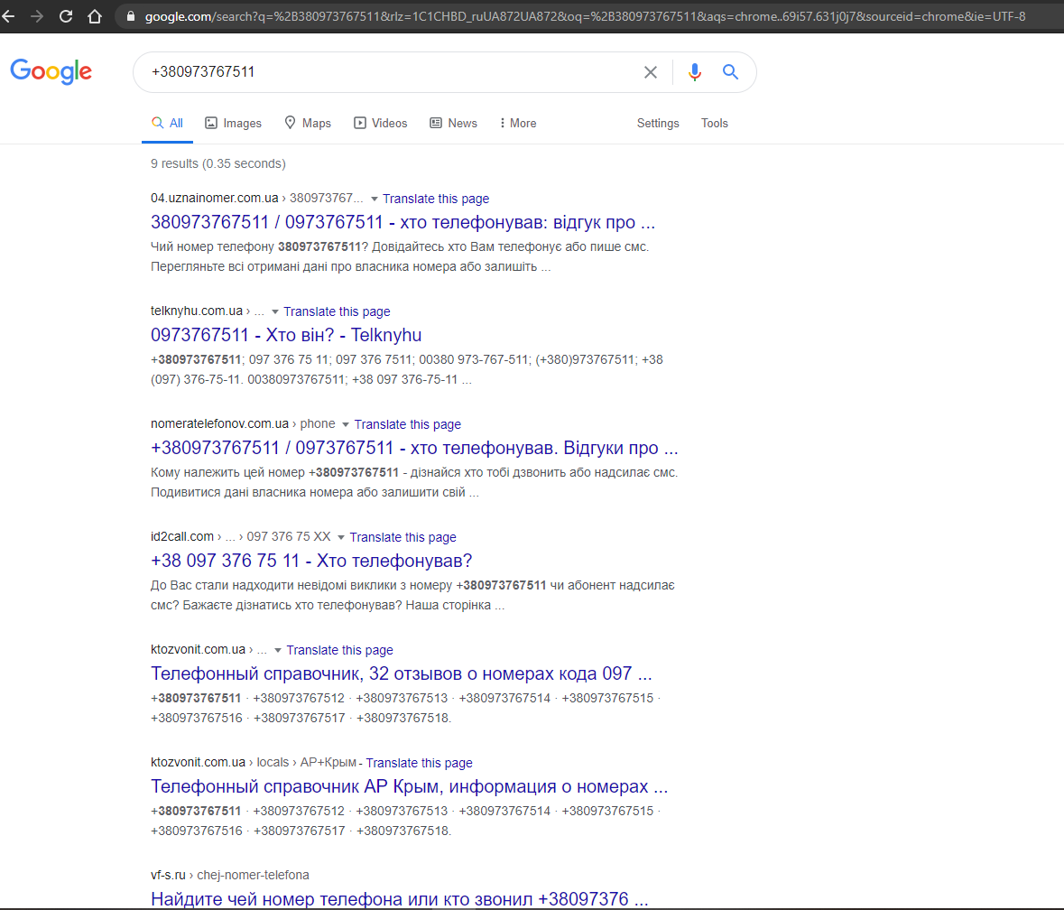The image size is (1064, 910).
Task: Start voice search with microphone icon
Action: pos(694,72)
